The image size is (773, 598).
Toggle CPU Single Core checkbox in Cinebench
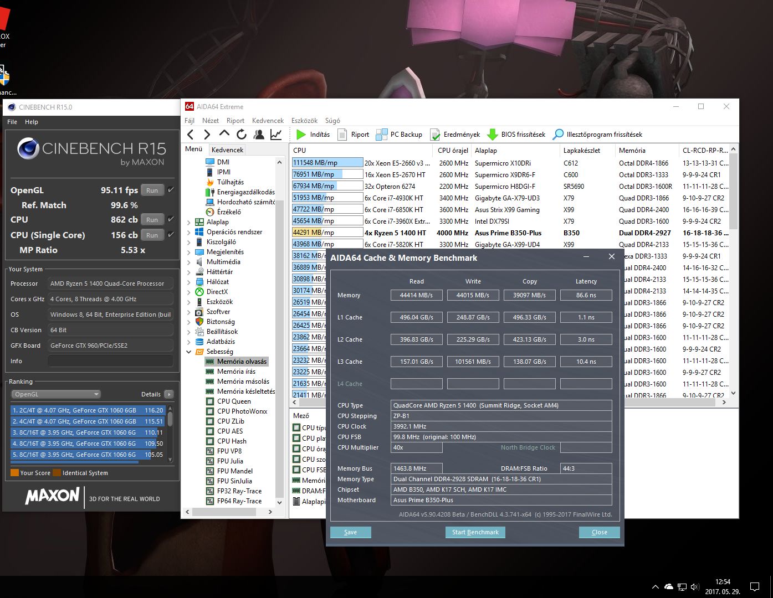(171, 235)
